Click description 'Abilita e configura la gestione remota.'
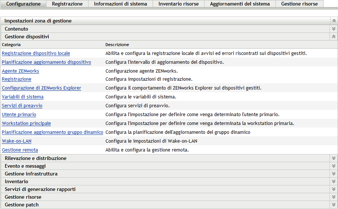This screenshot has height=209, width=338. 147,150
